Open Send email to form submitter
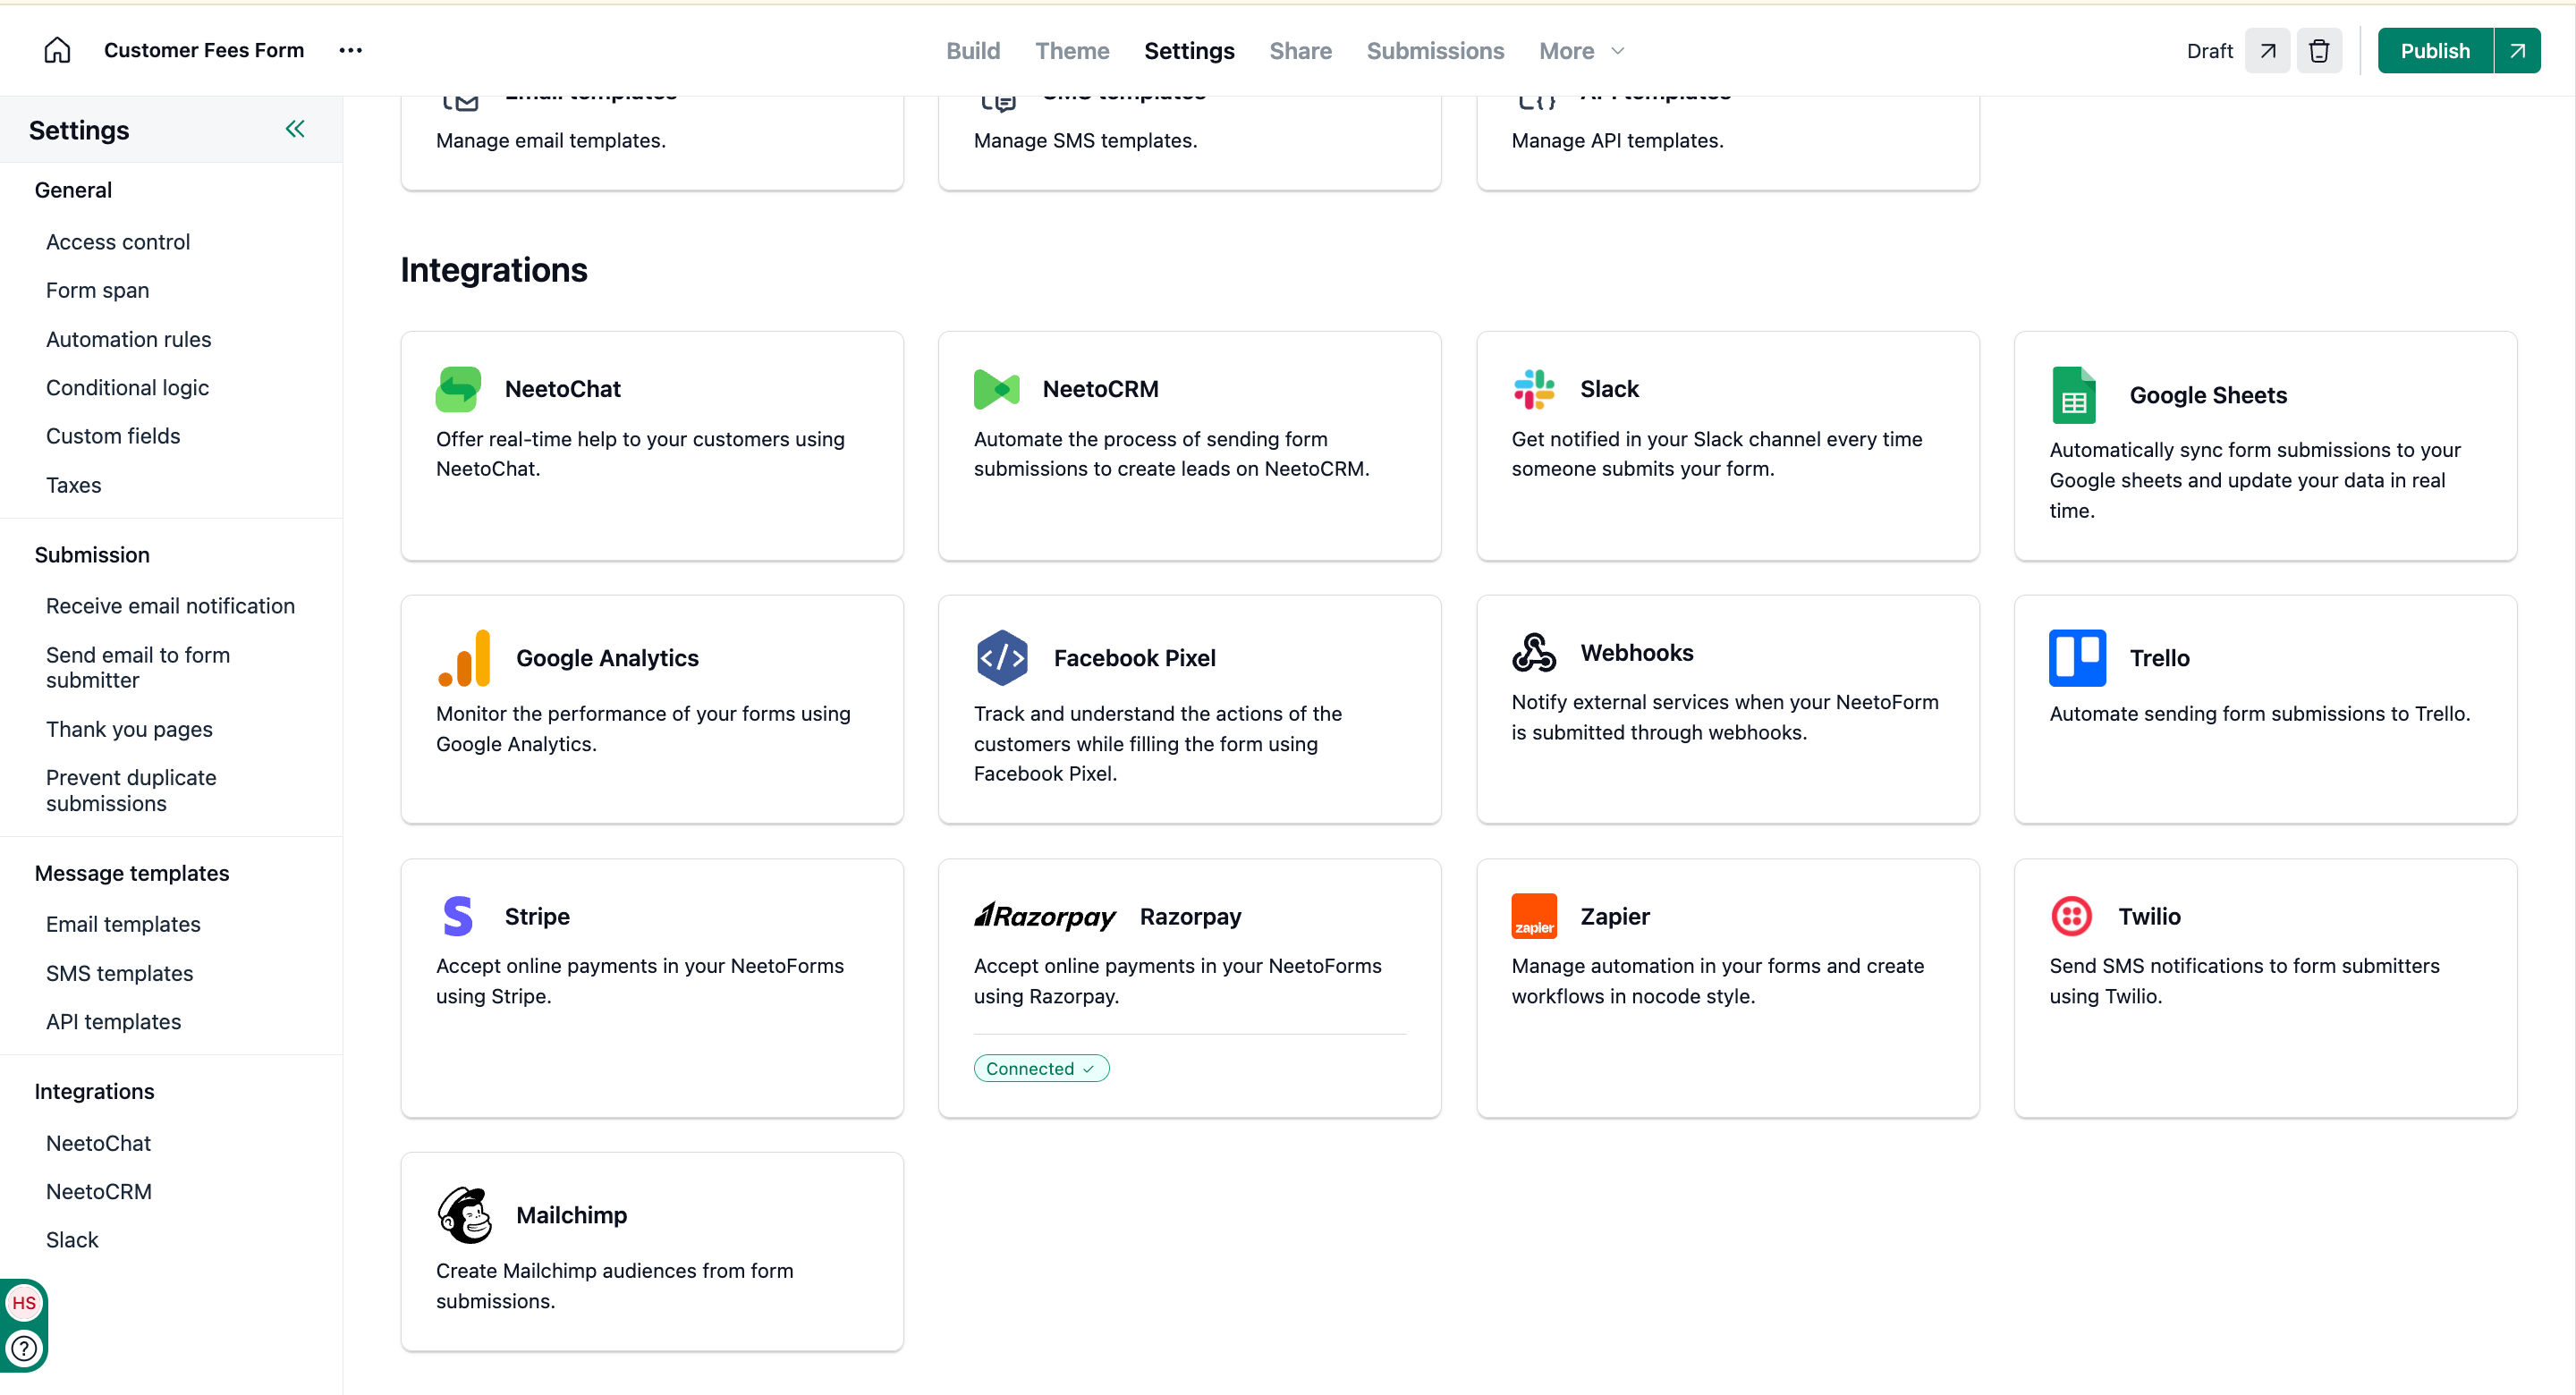Image resolution: width=2576 pixels, height=1395 pixels. click(137, 667)
